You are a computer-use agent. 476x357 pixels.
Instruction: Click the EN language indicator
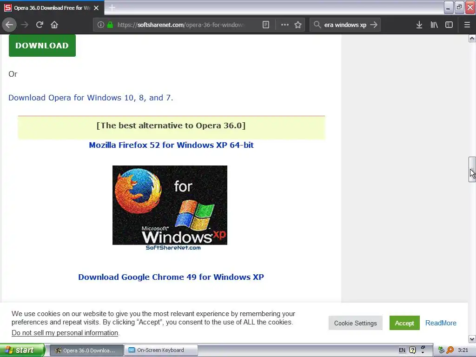click(402, 350)
